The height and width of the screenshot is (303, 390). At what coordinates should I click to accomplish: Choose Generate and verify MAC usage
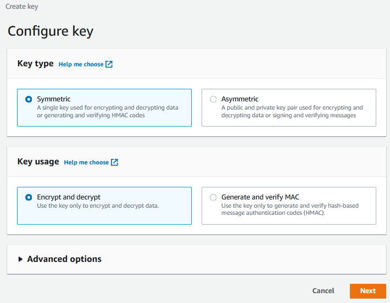coord(213,197)
